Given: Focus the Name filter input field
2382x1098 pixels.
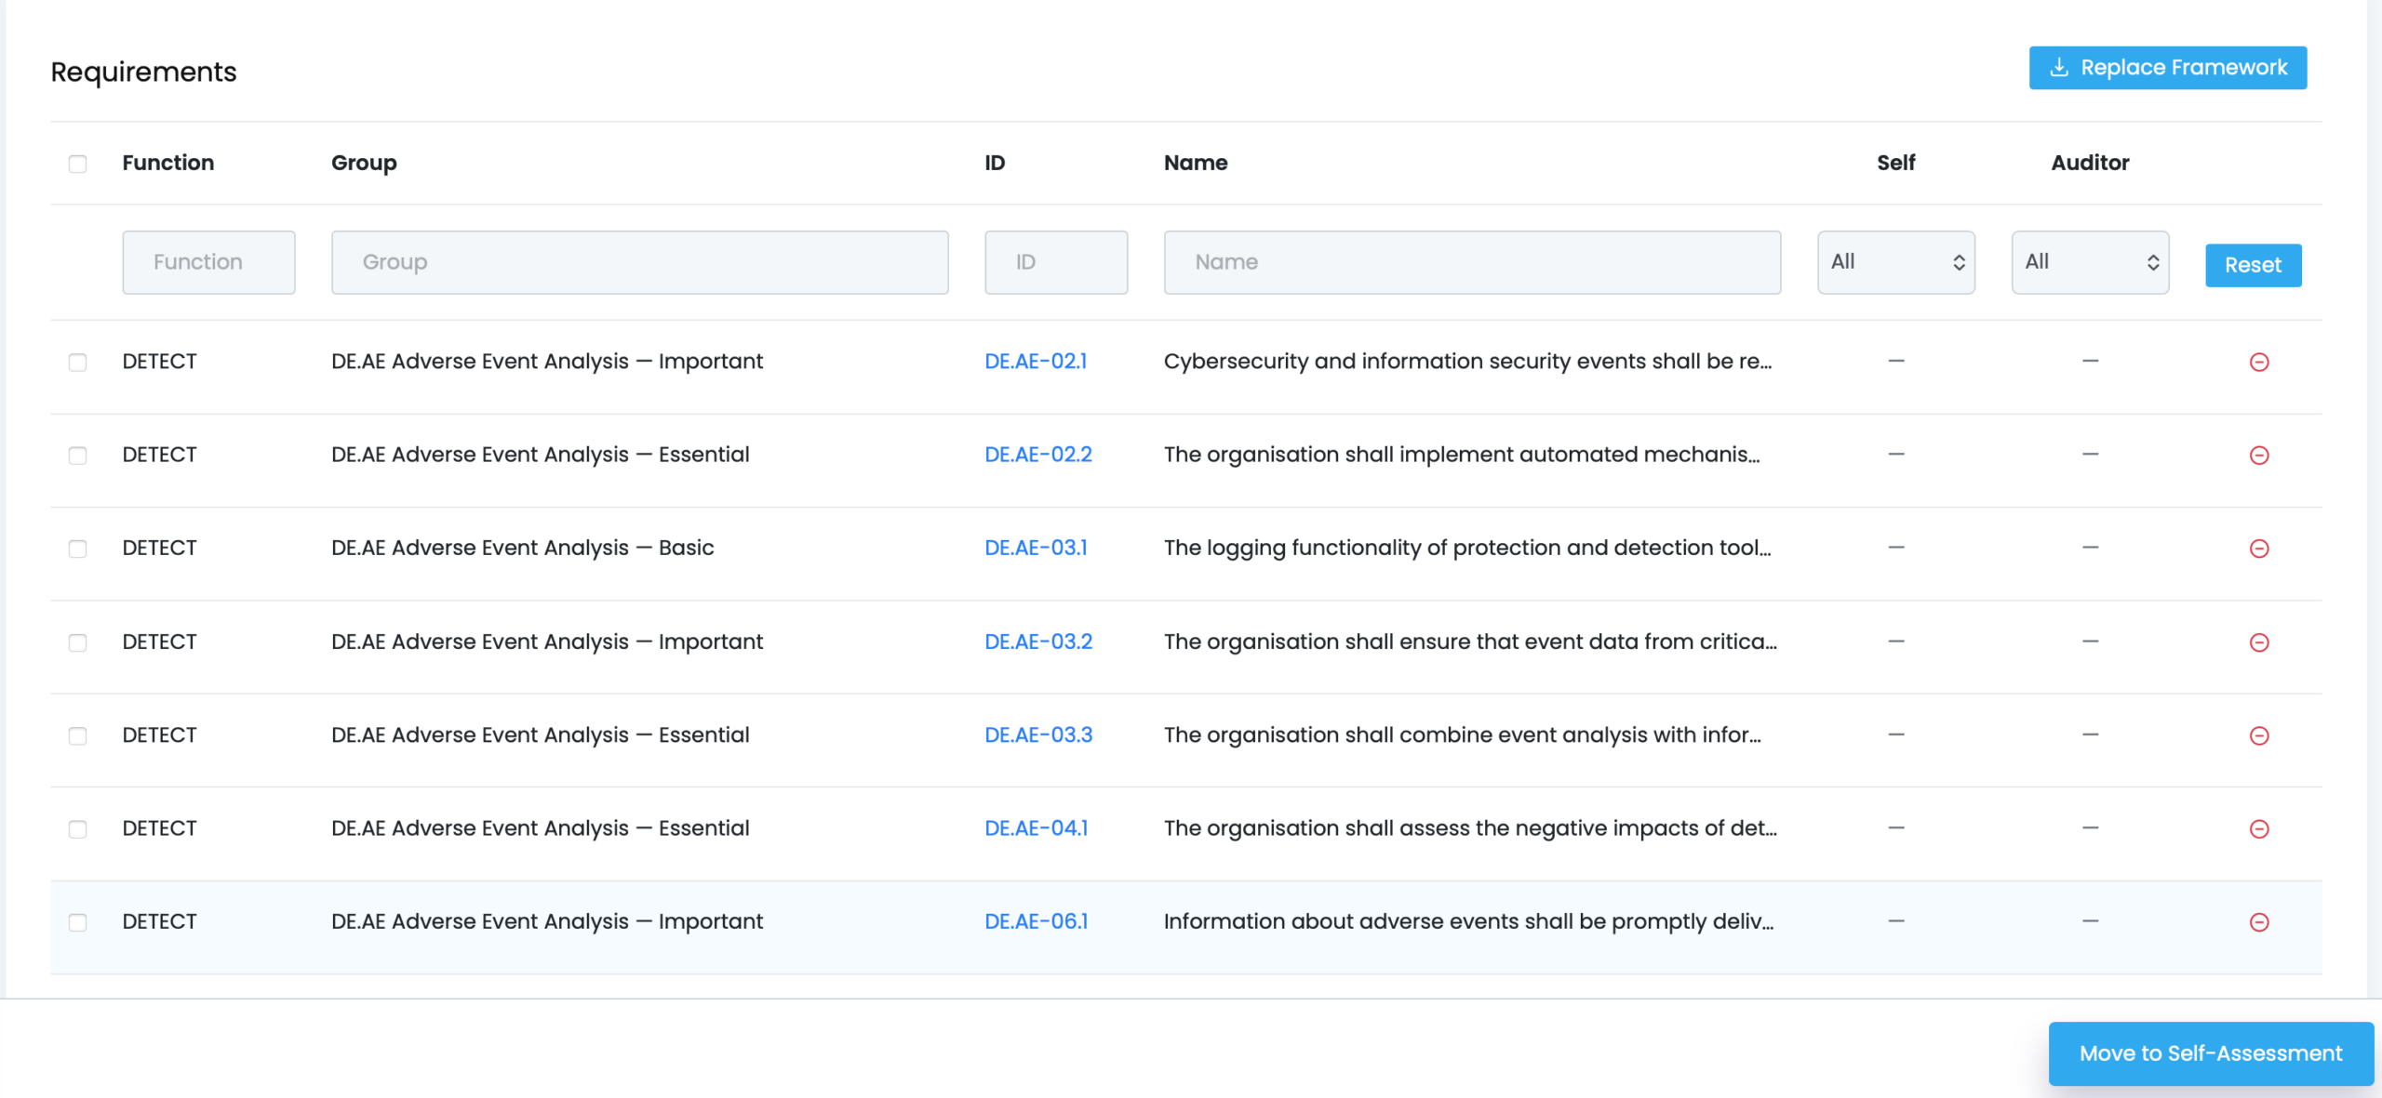Looking at the screenshot, I should point(1472,262).
